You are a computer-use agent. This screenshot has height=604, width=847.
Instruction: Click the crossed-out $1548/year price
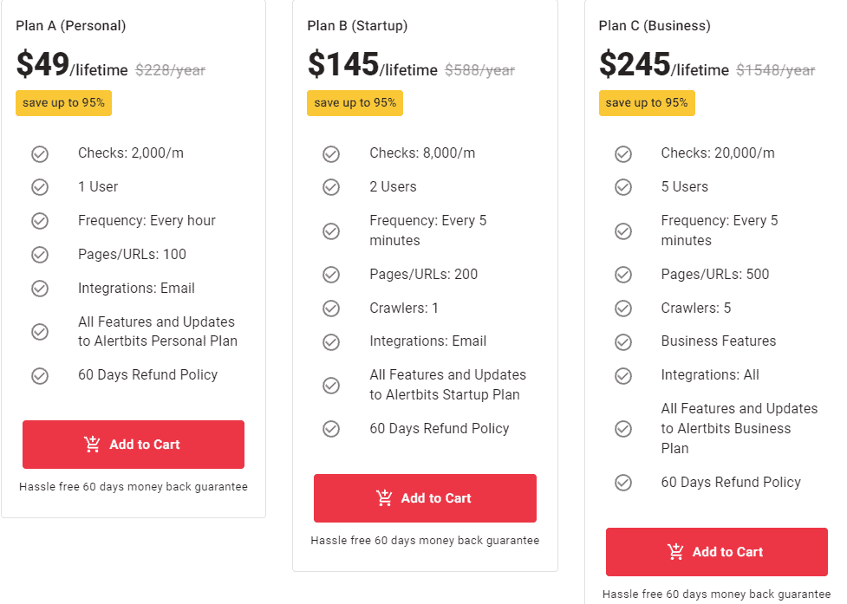775,70
